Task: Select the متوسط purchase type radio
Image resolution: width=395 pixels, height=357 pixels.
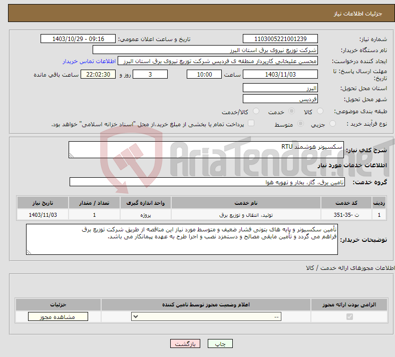Action: (300, 124)
